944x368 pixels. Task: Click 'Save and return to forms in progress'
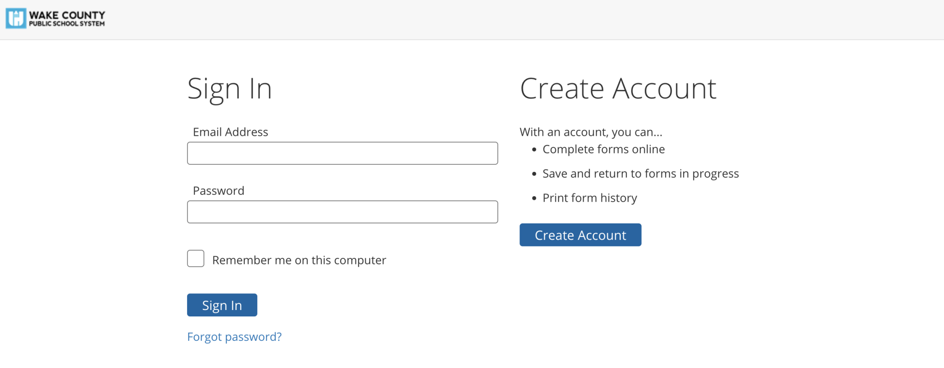pyautogui.click(x=640, y=174)
